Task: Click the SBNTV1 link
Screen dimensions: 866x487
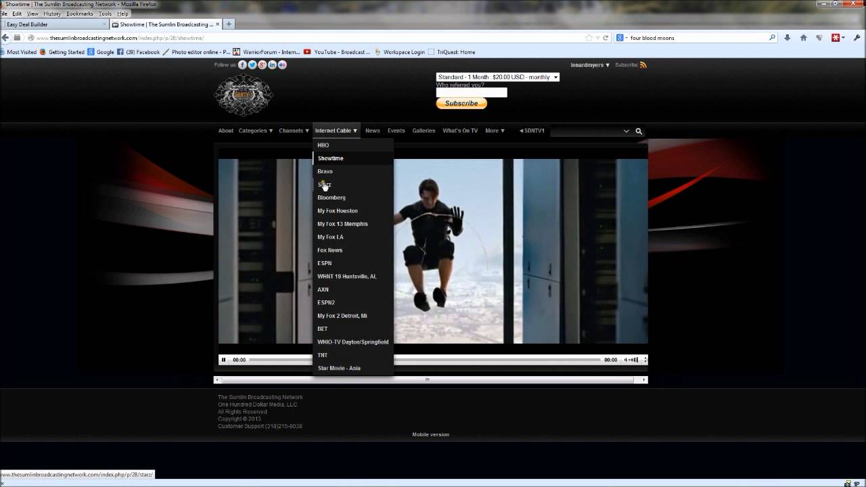Action: click(532, 131)
